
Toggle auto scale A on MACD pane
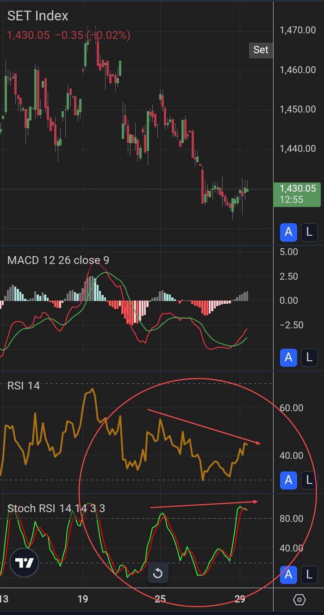point(288,358)
